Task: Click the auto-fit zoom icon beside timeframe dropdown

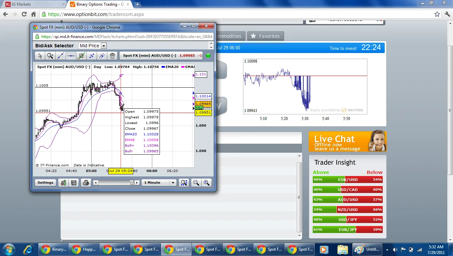Action: pos(184,183)
